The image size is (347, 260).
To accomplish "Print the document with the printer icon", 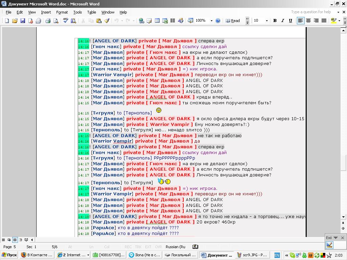I will pos(48,21).
